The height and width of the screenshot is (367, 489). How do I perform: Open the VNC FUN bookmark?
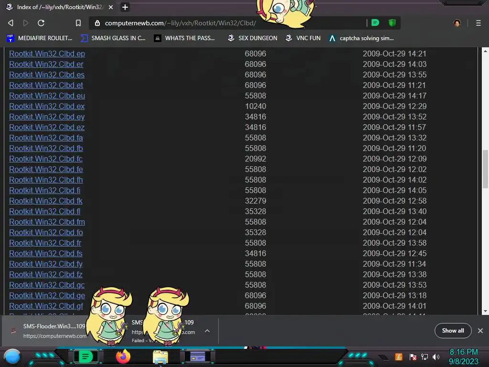tap(303, 38)
